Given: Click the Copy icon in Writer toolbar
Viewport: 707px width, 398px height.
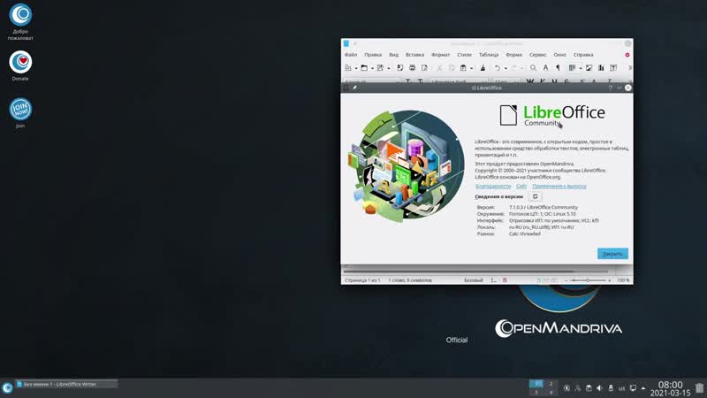Looking at the screenshot, I should pos(452,68).
